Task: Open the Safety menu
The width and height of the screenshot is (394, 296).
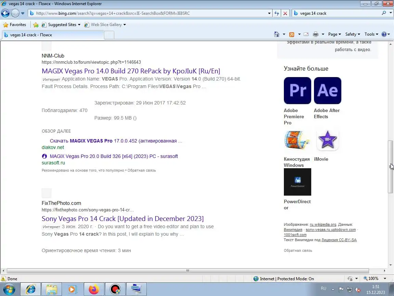Action: pyautogui.click(x=353, y=34)
